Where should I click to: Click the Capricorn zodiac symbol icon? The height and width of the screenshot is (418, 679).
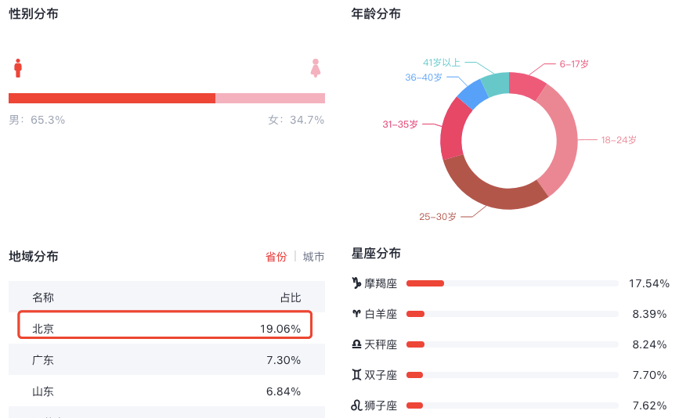click(x=356, y=283)
